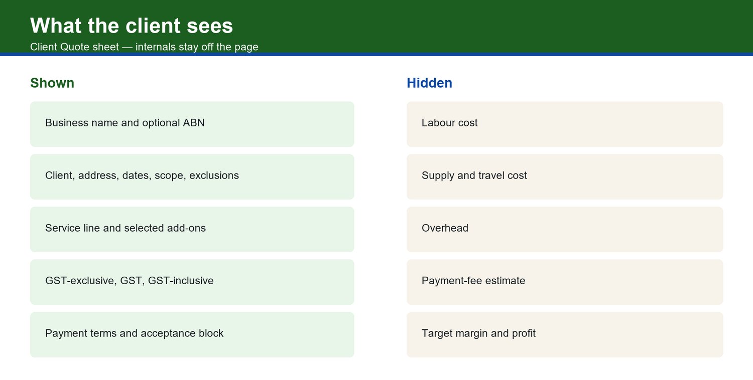Click the blue divider line under header
This screenshot has width=753, height=380.
point(376,55)
